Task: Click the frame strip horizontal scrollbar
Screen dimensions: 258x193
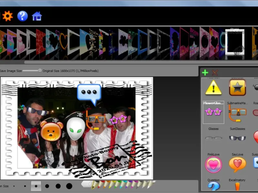Action: point(129,62)
